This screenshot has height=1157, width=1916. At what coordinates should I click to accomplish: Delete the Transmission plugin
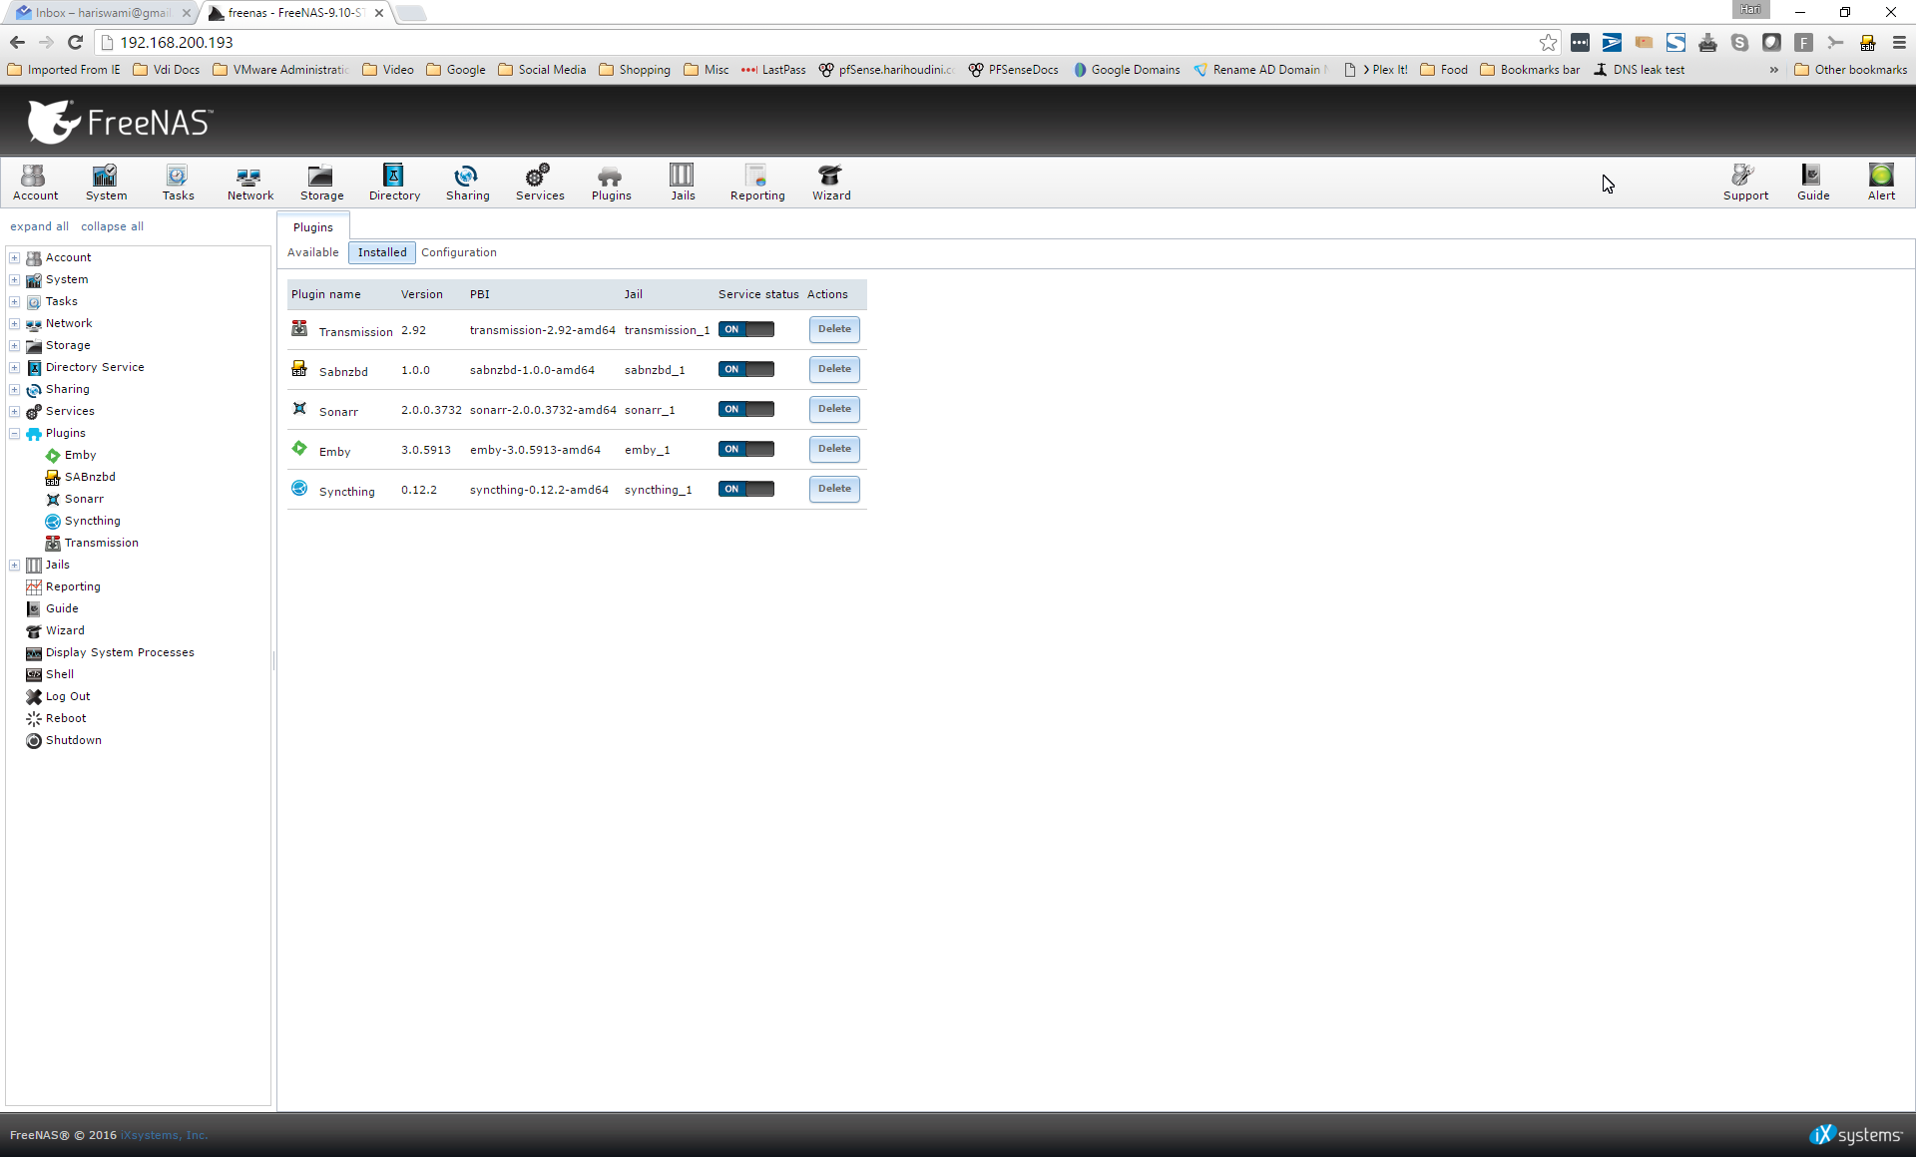[834, 329]
